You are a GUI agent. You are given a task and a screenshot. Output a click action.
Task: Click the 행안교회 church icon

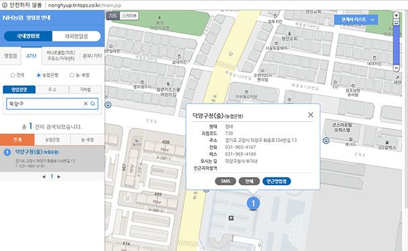(290, 34)
